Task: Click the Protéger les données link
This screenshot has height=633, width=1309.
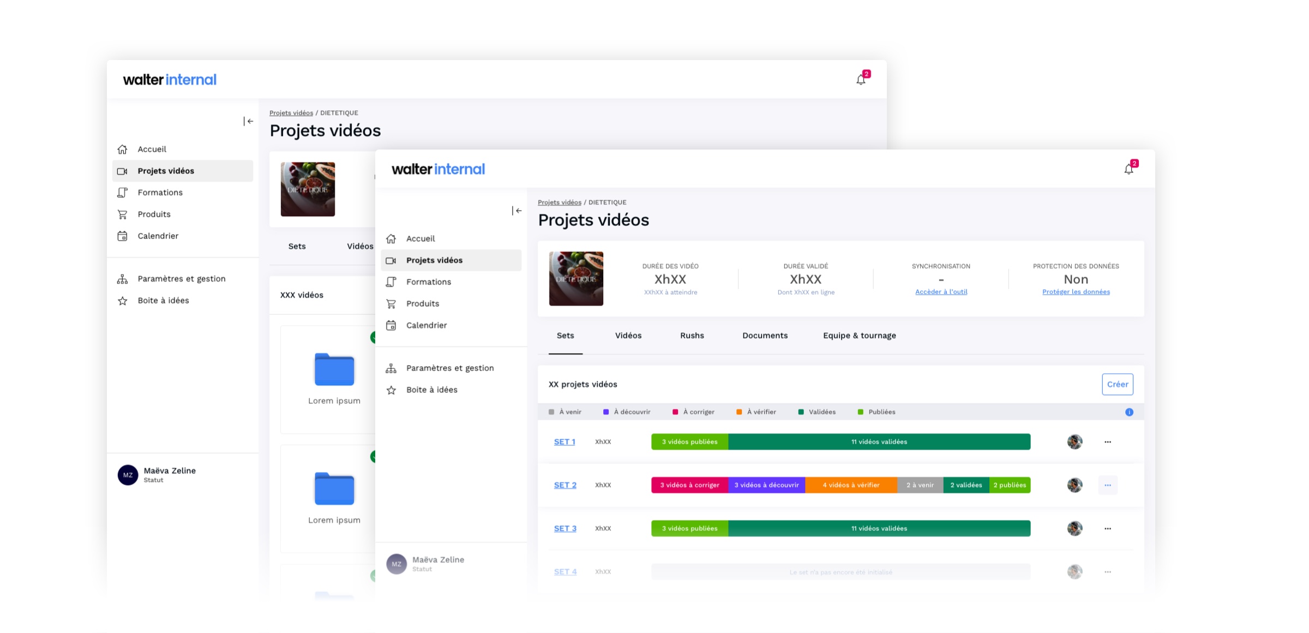Action: pos(1076,292)
